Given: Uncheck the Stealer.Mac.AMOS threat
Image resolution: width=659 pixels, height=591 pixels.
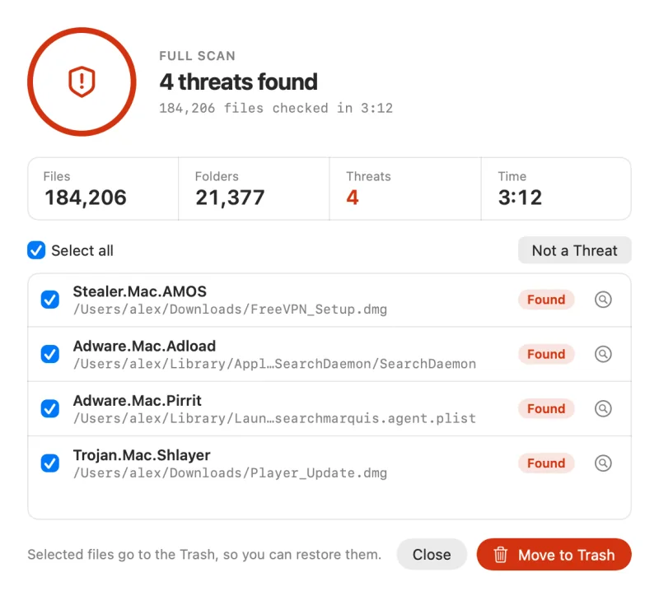Looking at the screenshot, I should point(50,300).
